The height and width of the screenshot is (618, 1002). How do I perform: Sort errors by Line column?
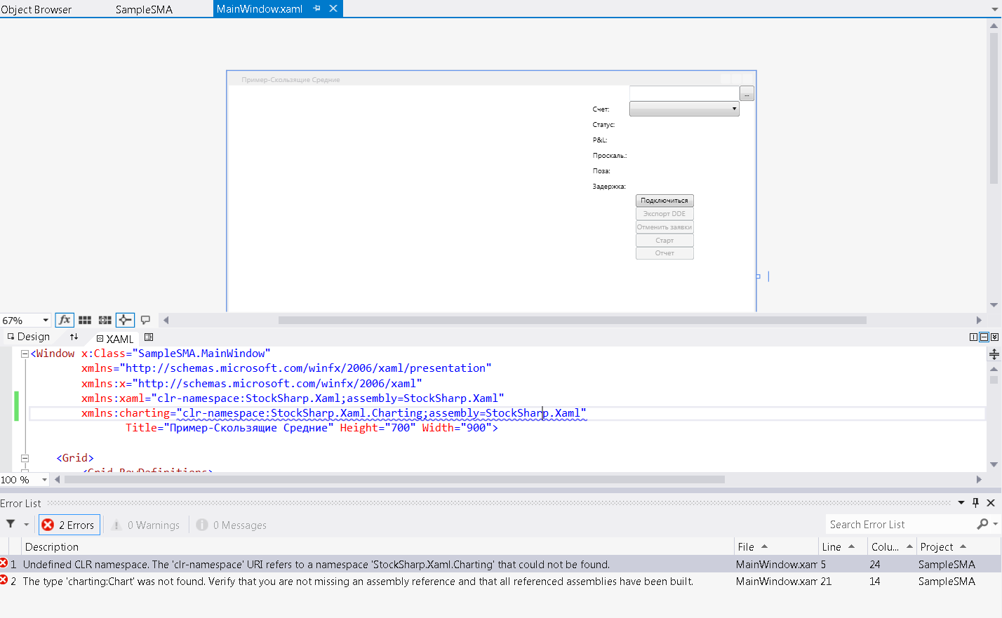(842, 546)
